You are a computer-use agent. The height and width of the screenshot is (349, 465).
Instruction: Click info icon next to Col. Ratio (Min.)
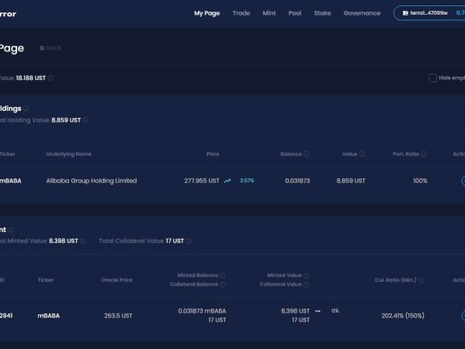click(x=421, y=280)
